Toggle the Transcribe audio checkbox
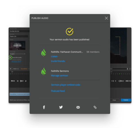Screen dimensions: 140x128 pos(10,58)
